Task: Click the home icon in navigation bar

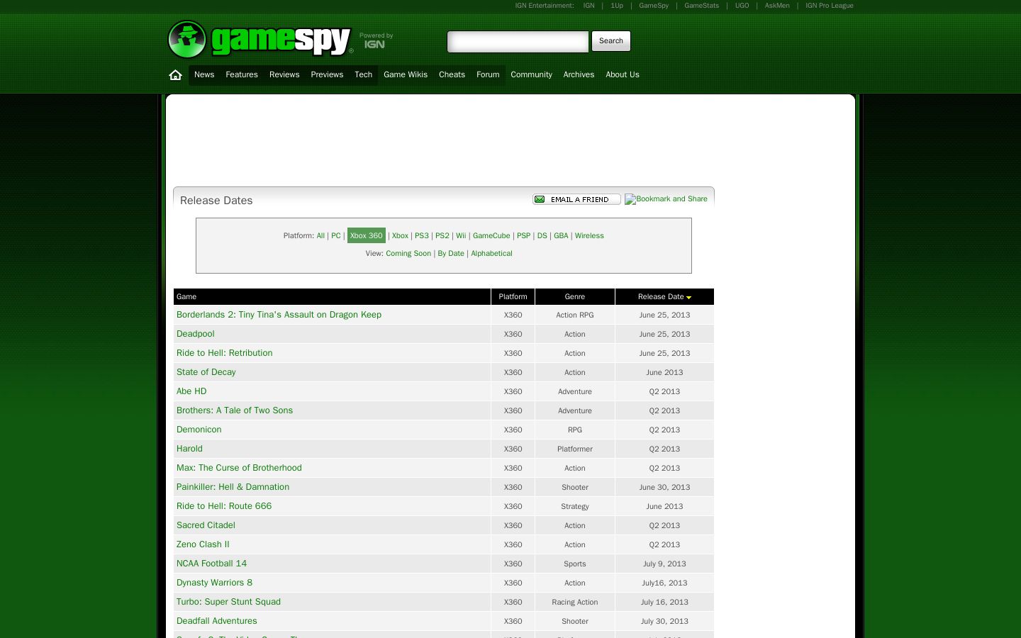Action: [176, 75]
